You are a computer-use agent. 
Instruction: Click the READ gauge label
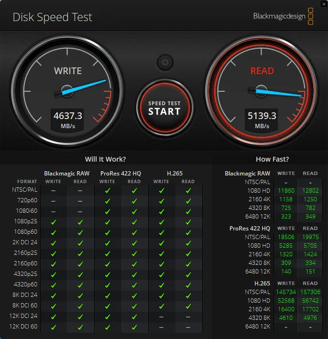click(262, 71)
